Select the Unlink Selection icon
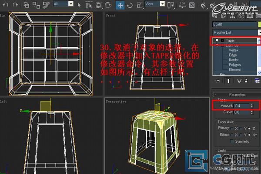The width and height of the screenshot is (261, 174). tap(36, 5)
